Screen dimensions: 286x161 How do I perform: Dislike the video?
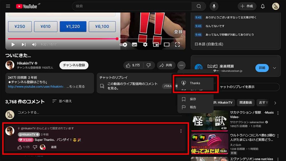(149, 65)
